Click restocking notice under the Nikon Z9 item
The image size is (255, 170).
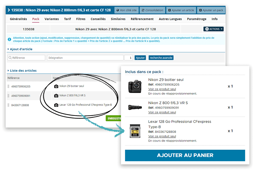173,93
